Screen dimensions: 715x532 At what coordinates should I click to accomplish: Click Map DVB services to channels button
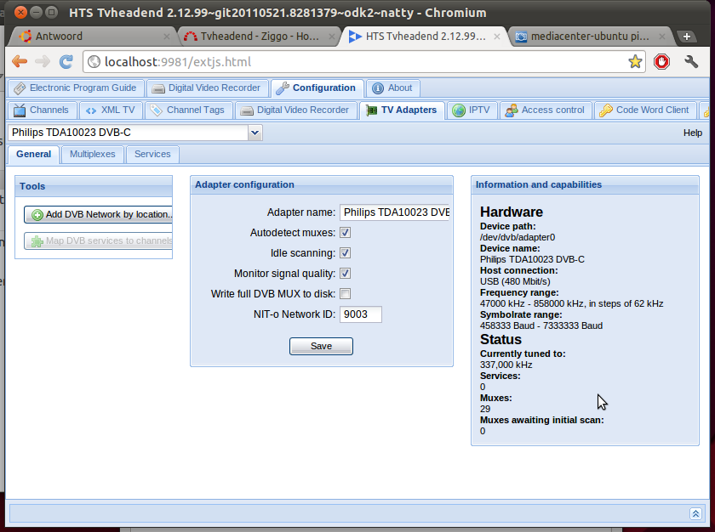(98, 241)
